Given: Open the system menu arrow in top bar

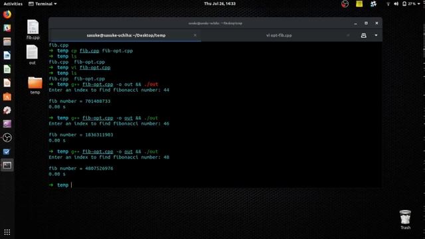Looking at the screenshot, I should point(420,4).
